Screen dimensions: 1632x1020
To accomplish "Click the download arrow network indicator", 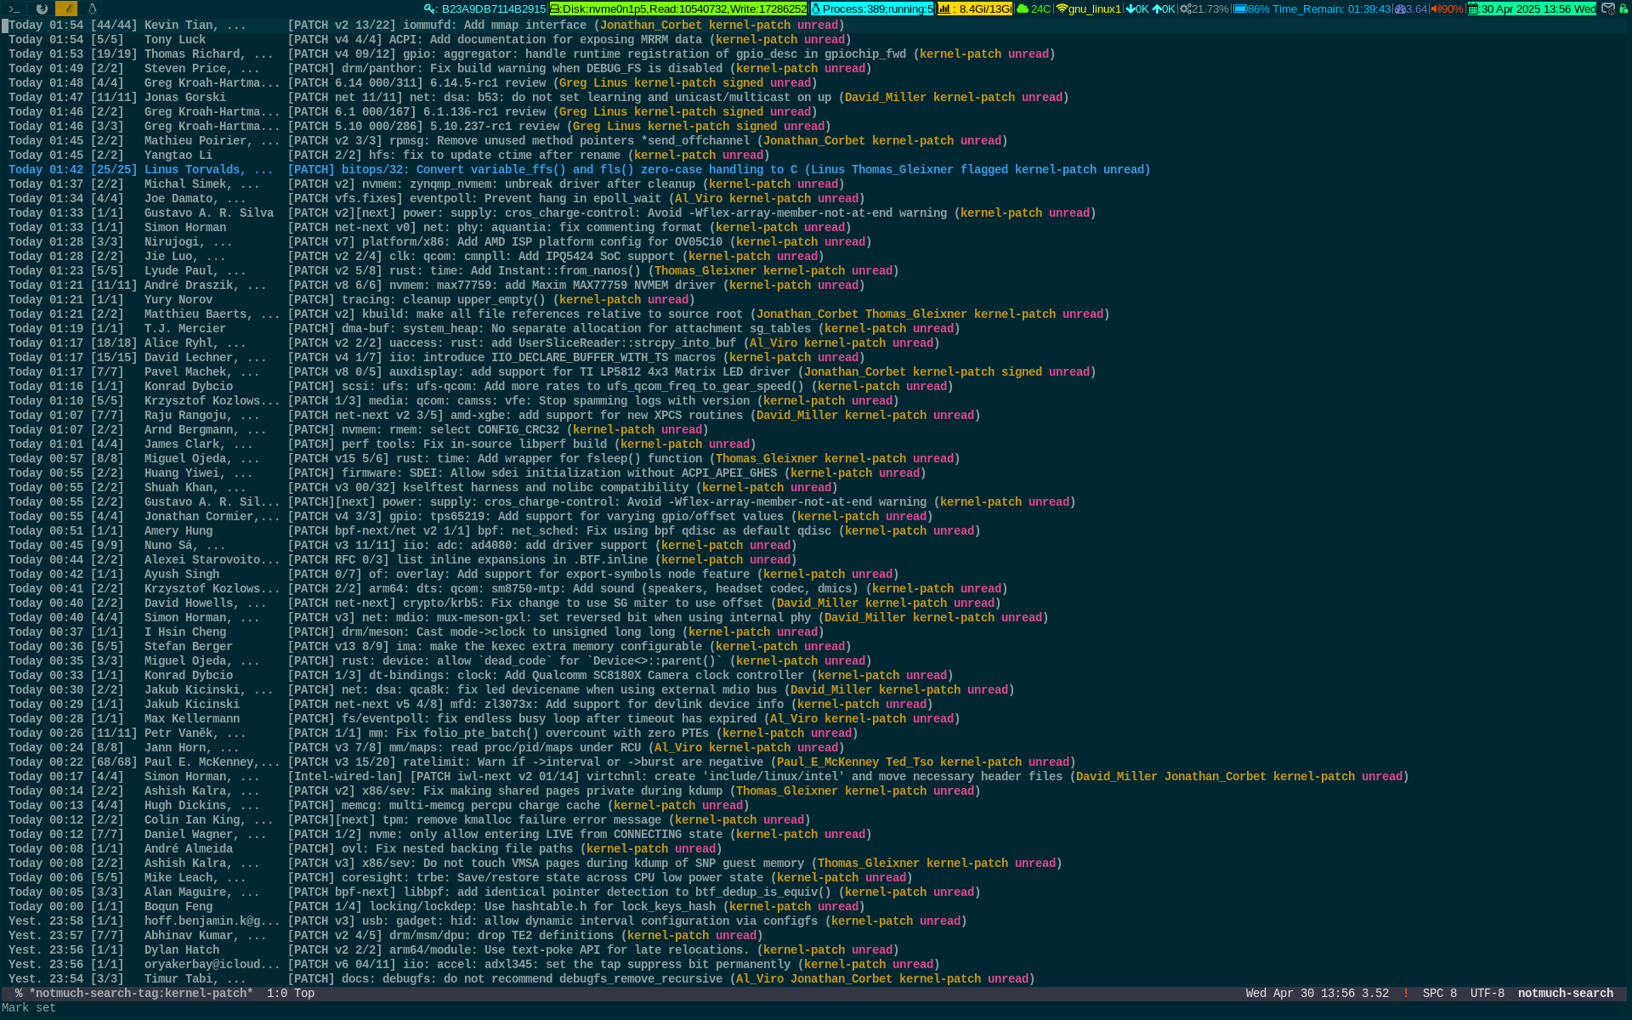I will (x=1130, y=8).
